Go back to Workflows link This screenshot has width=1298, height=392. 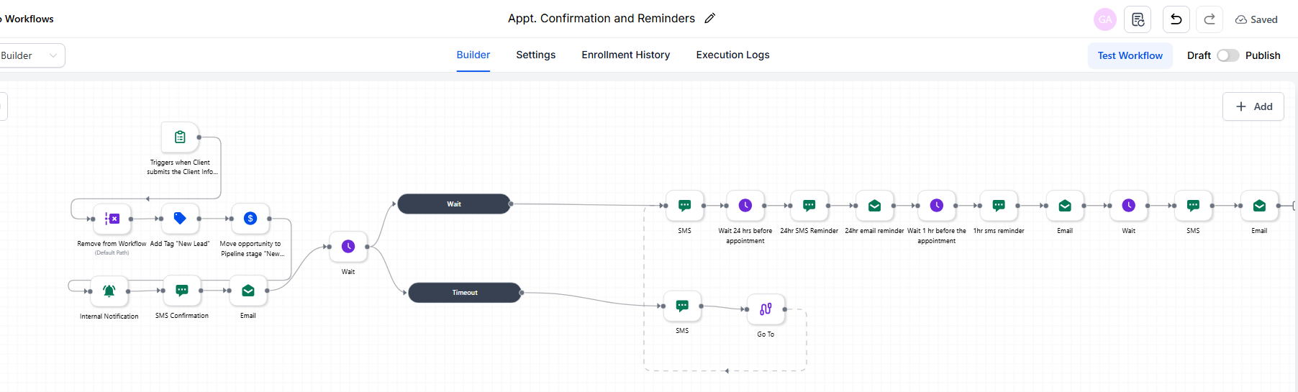coord(27,19)
